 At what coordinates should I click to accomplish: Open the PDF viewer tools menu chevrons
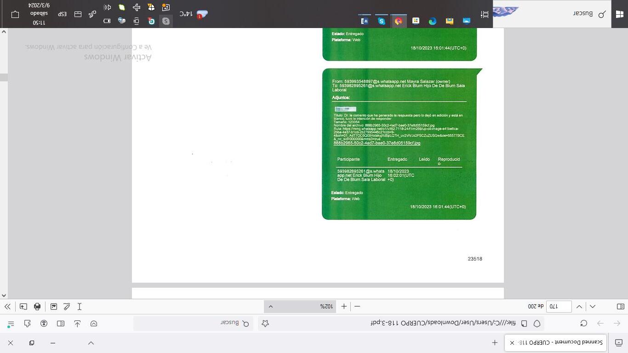pyautogui.click(x=7, y=307)
